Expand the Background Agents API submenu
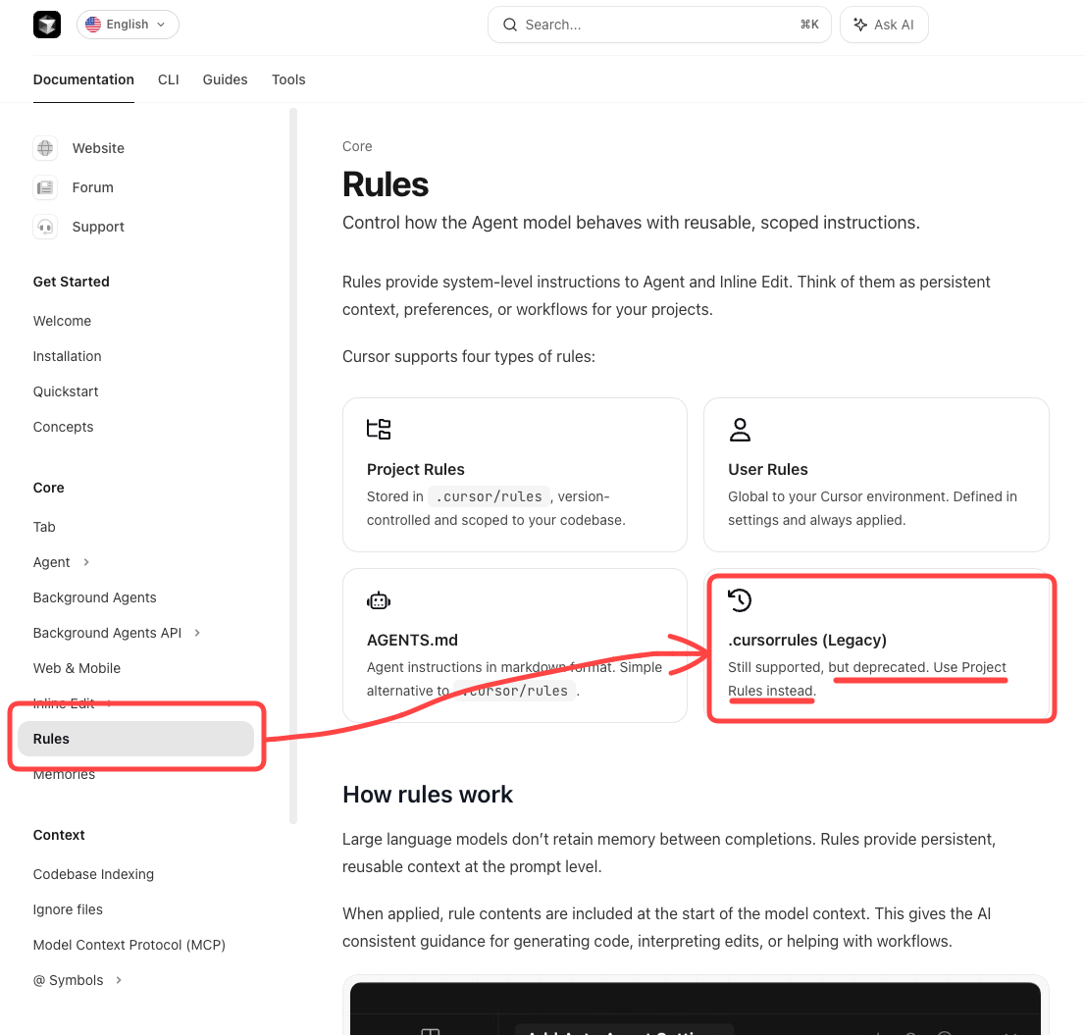 (197, 633)
